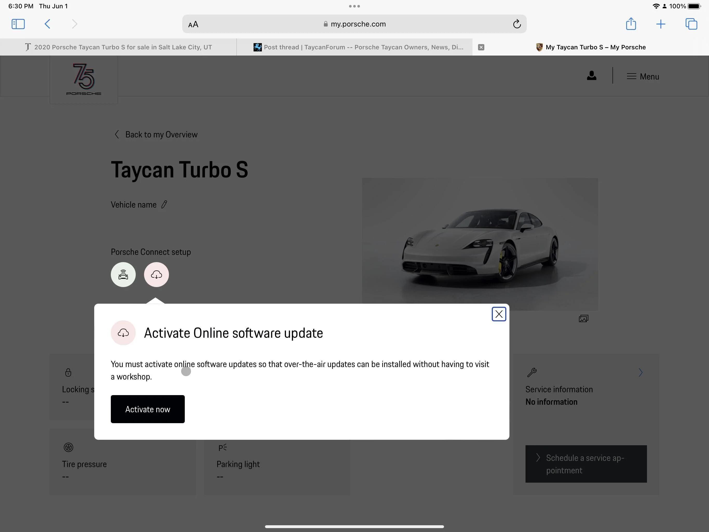Image resolution: width=709 pixels, height=532 pixels.
Task: Select the My Taycan Turbo S tab
Action: coord(591,47)
